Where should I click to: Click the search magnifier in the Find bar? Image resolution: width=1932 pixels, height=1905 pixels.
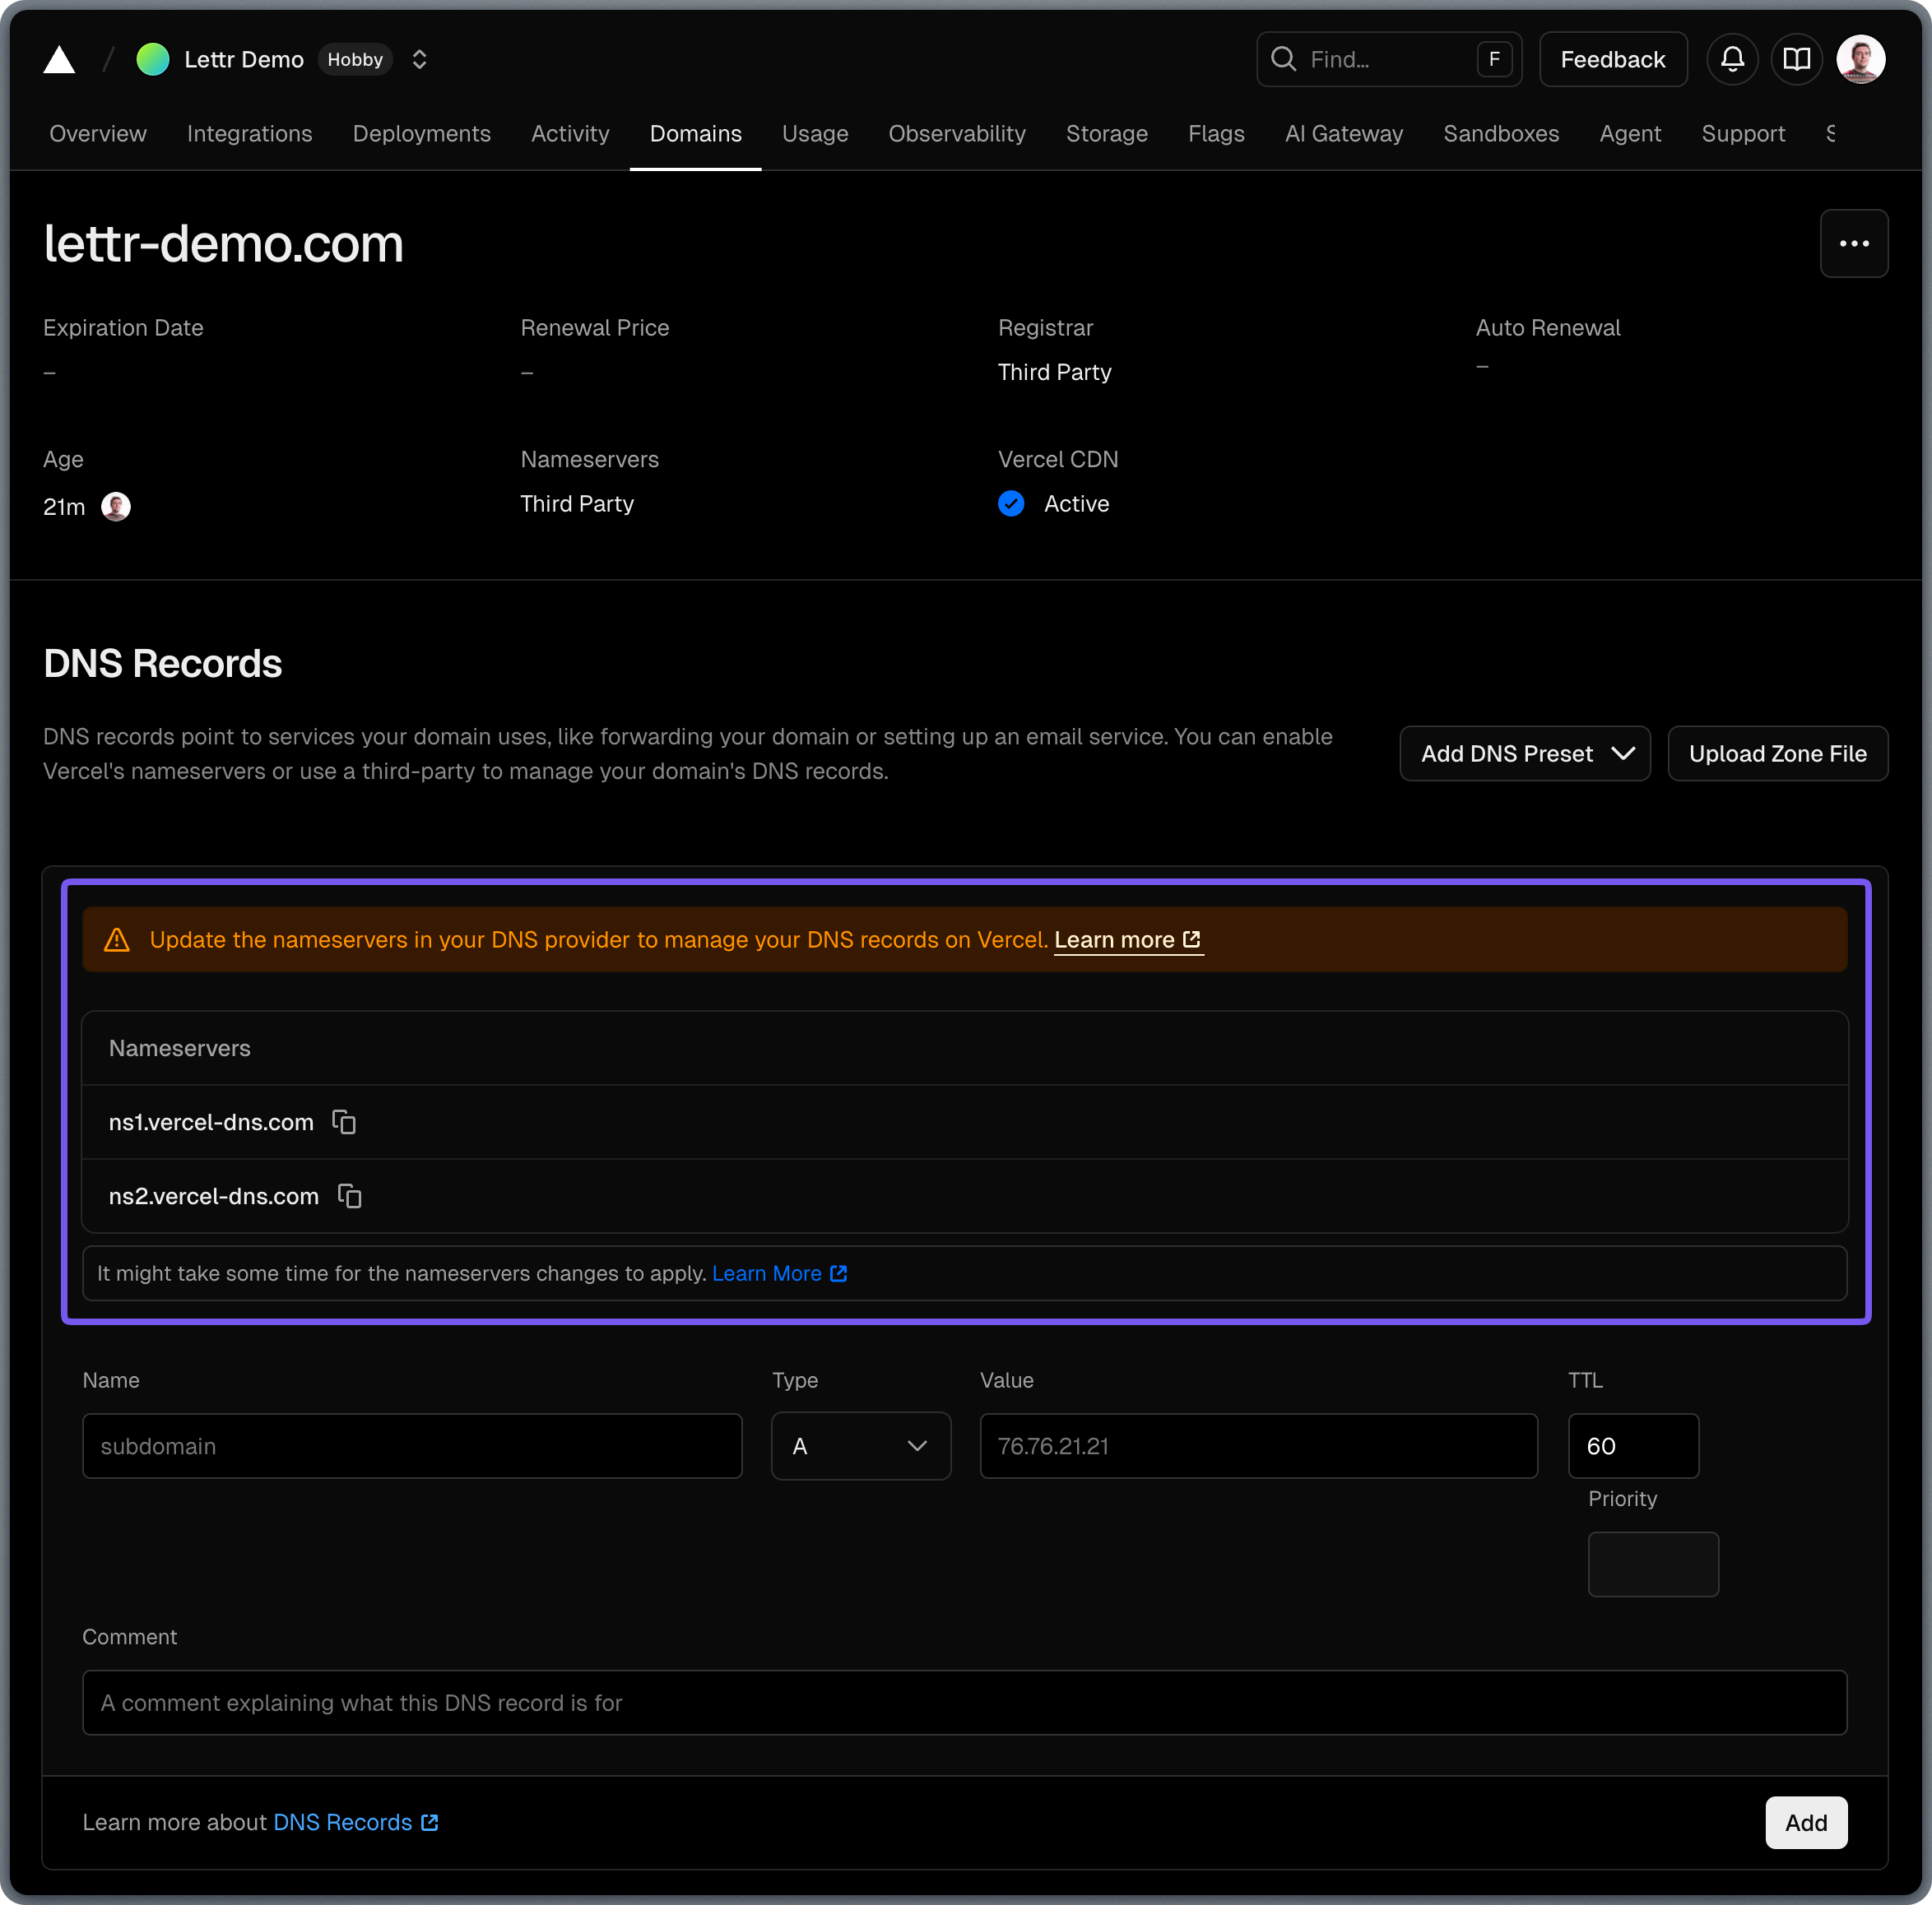(x=1285, y=59)
